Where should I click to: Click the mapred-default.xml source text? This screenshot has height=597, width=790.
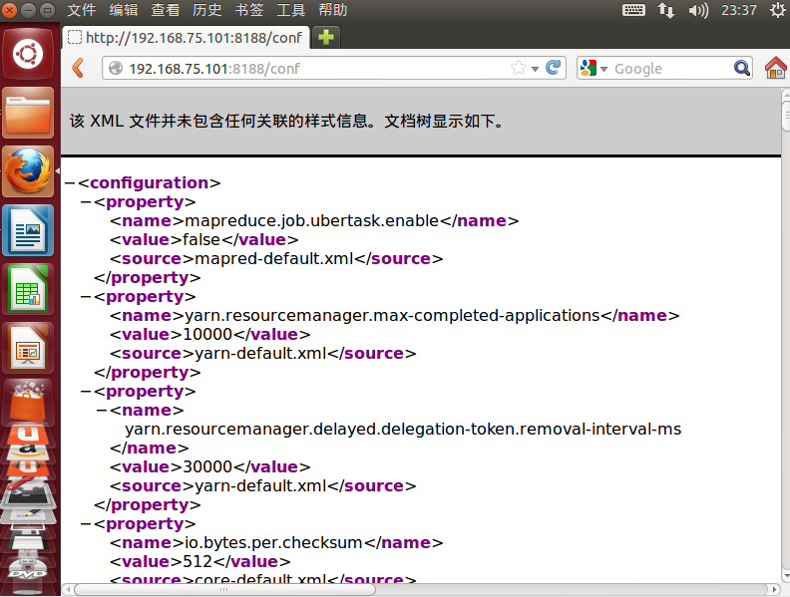coord(274,259)
